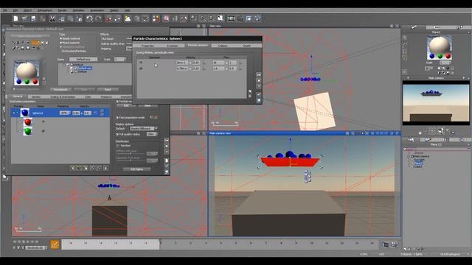Open the Object menu
This screenshot has height=265, width=472.
pos(27,10)
